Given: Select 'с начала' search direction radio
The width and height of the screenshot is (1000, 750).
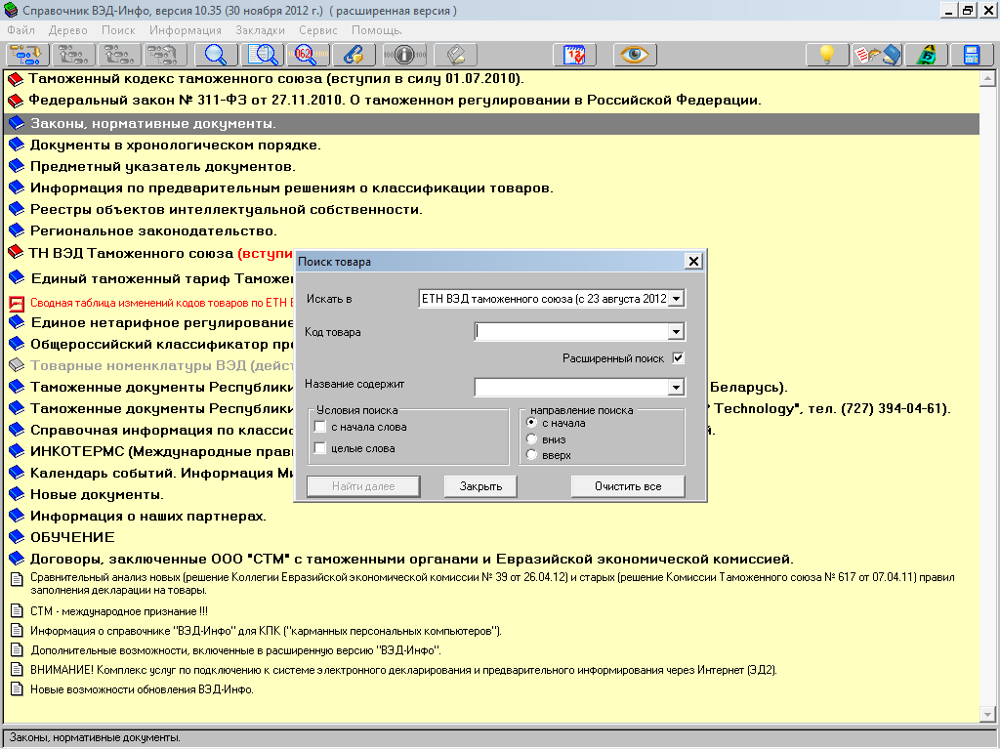Looking at the screenshot, I should point(531,423).
